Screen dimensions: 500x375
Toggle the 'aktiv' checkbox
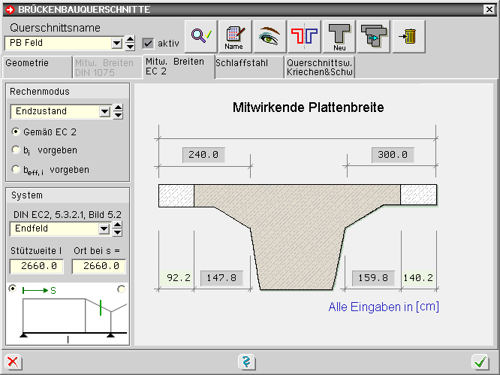pos(148,43)
